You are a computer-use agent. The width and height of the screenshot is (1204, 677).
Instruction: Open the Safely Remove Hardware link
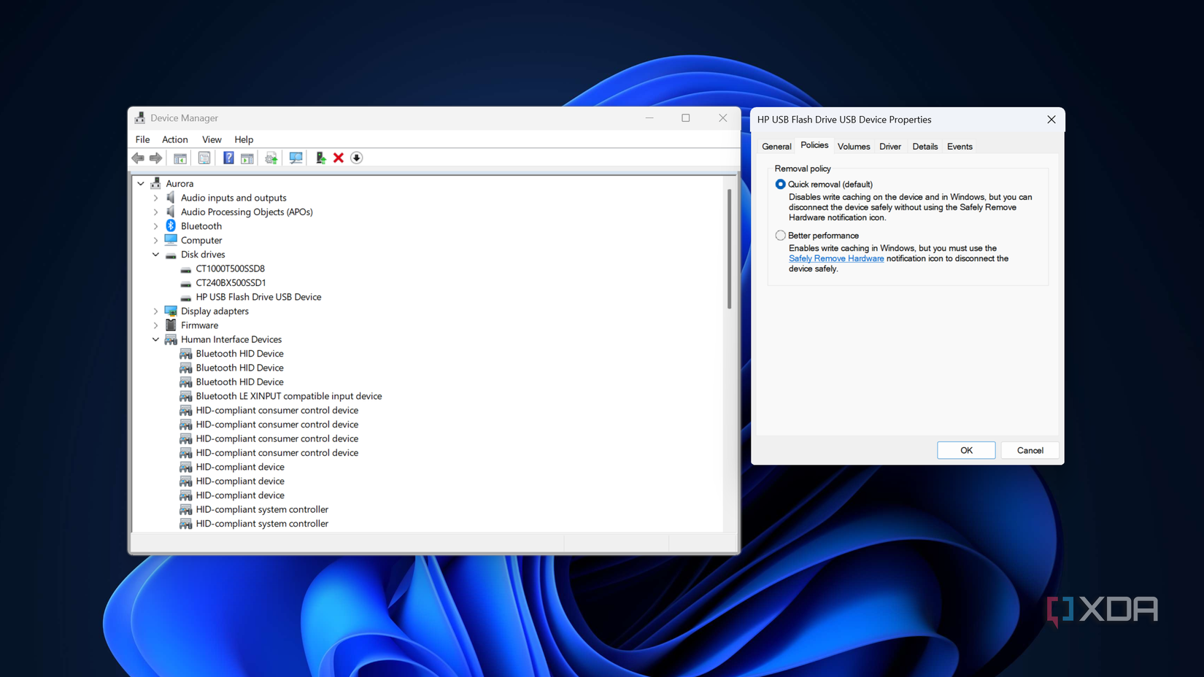click(836, 258)
